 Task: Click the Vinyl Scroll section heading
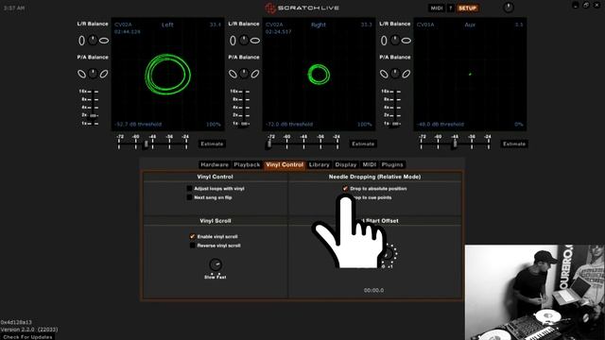[x=216, y=221]
